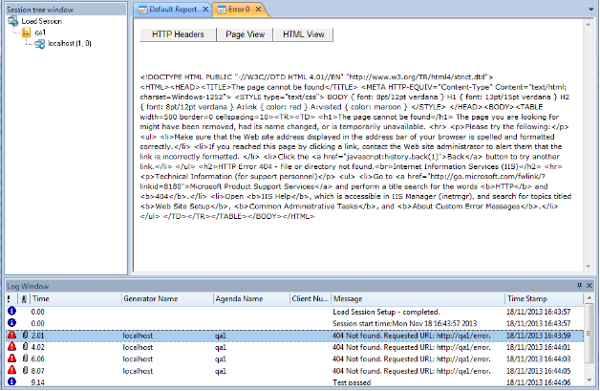Select 404 Not found message at 16:44:01
Viewport: 600px width, 391px height.
412,347
